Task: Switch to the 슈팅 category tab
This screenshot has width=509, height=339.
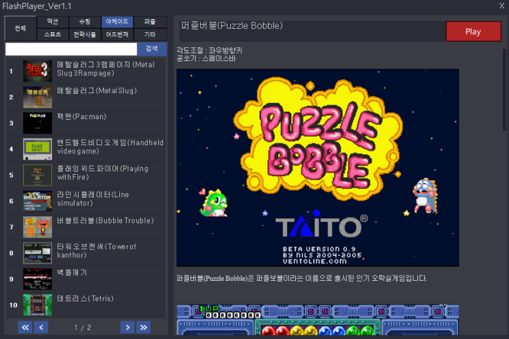Action: coord(85,22)
